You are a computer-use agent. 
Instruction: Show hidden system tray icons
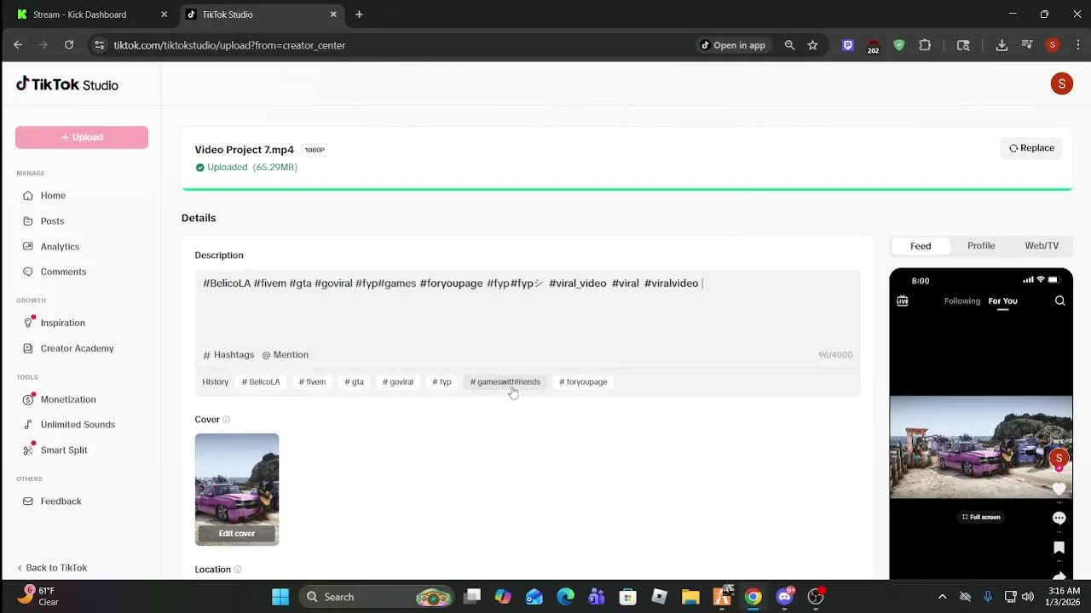pyautogui.click(x=942, y=597)
